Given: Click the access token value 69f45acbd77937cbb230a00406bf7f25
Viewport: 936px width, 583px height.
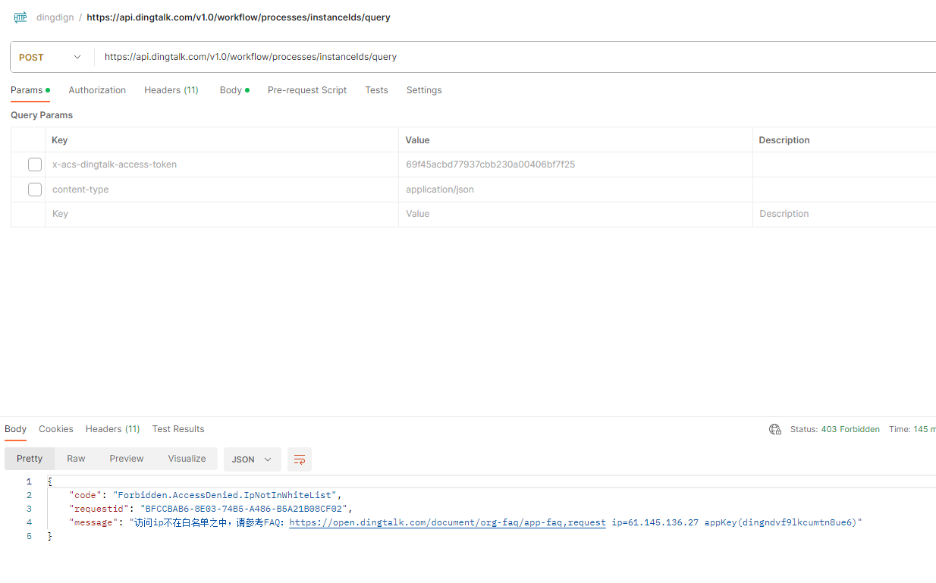Looking at the screenshot, I should 490,165.
